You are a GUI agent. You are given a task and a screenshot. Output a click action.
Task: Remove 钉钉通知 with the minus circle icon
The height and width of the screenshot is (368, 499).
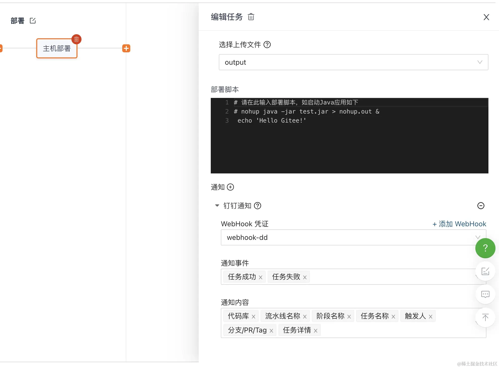(481, 206)
